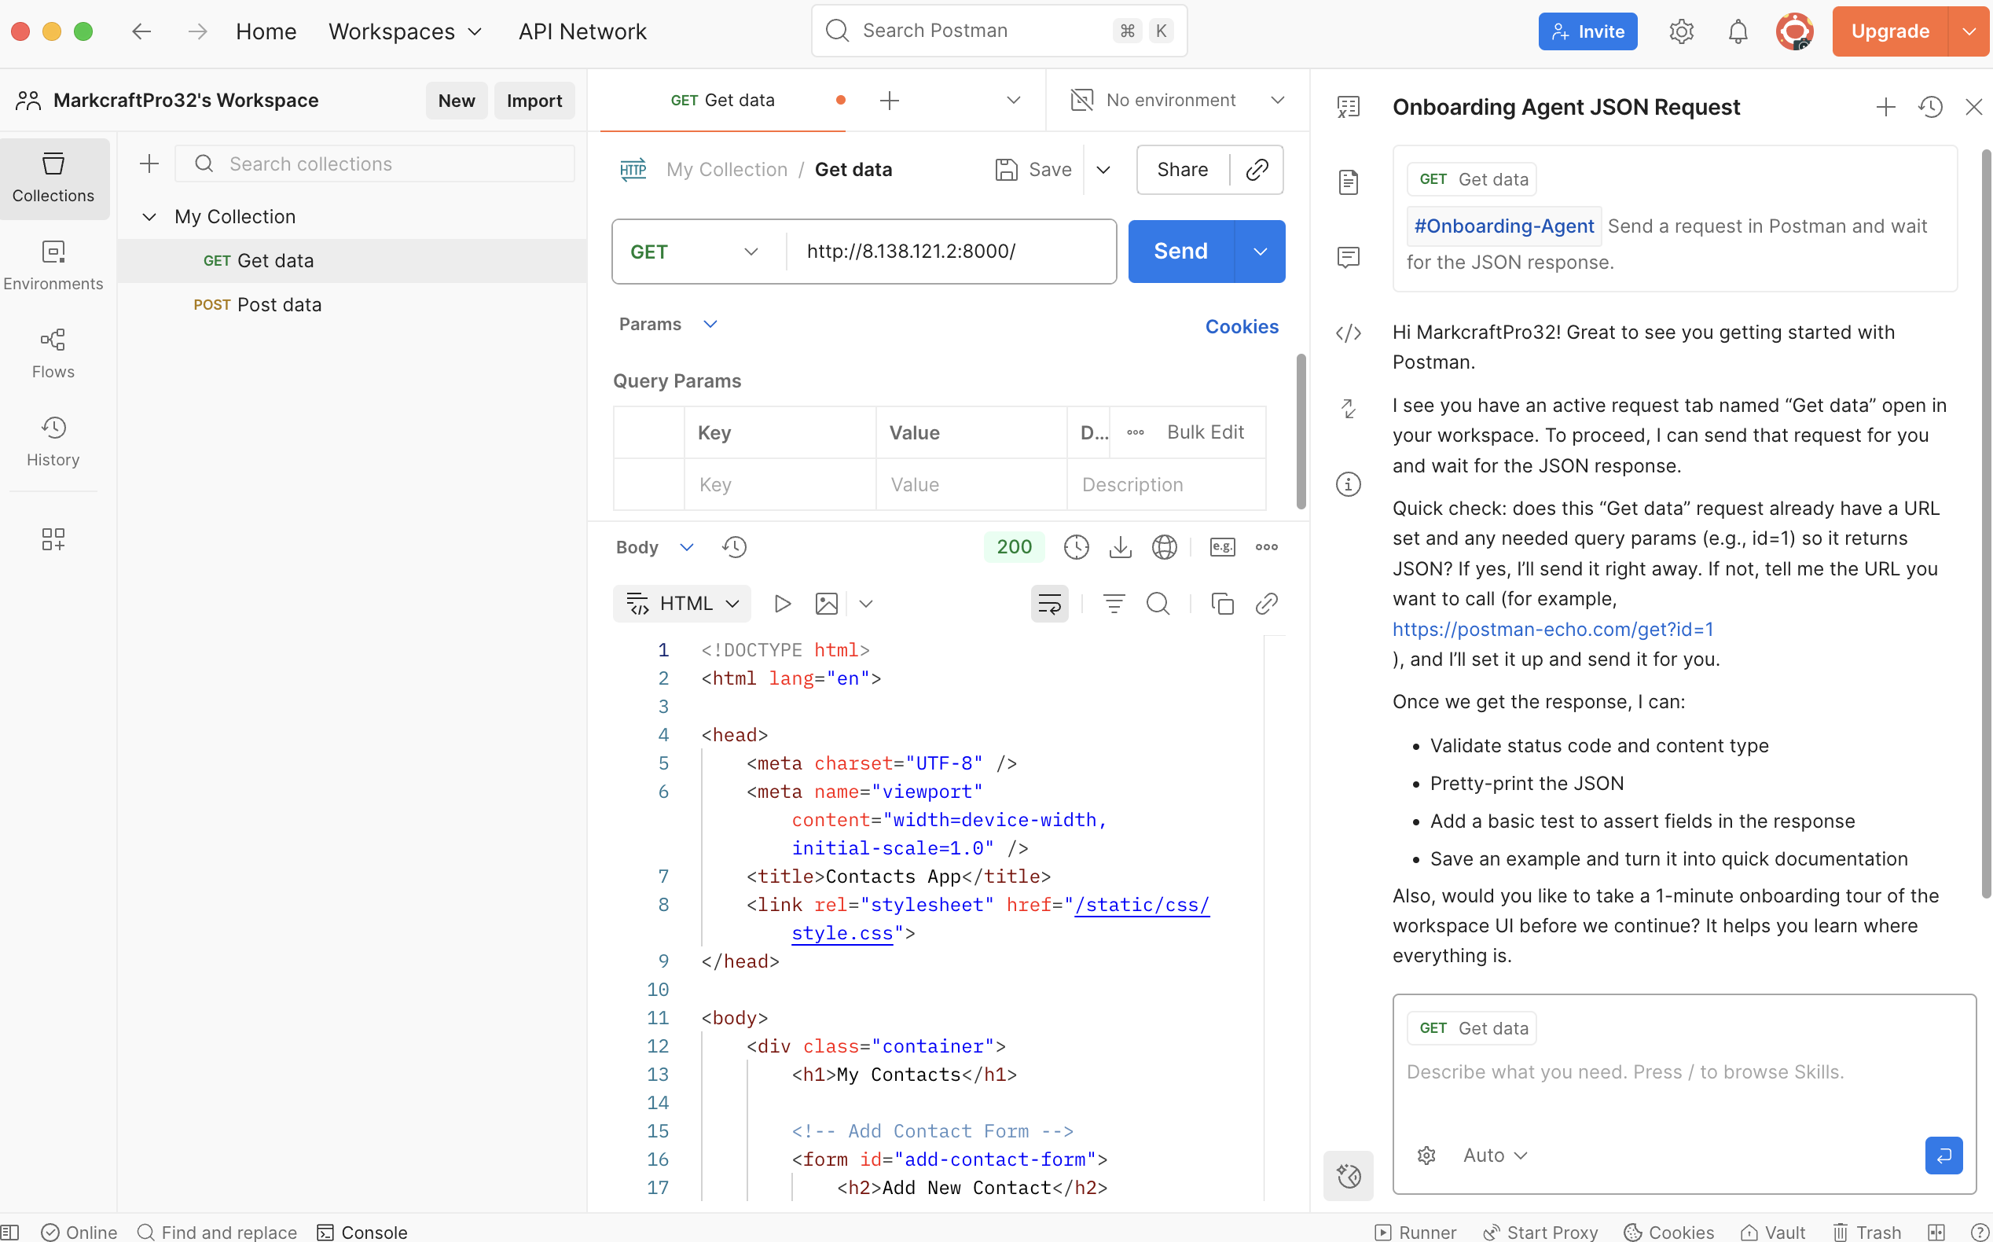Image resolution: width=1993 pixels, height=1242 pixels.
Task: Open Postman settings gear icon
Action: point(1681,31)
